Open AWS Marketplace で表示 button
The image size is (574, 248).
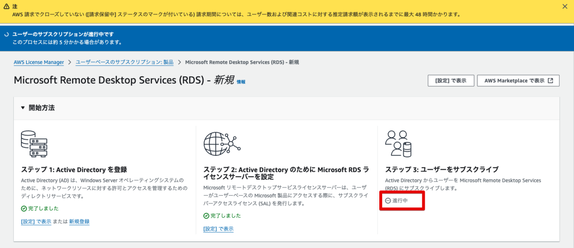coord(518,81)
